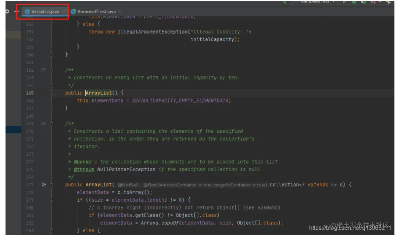This screenshot has height=237, width=397.
Task: Click the green Run button
Action: 344,2
